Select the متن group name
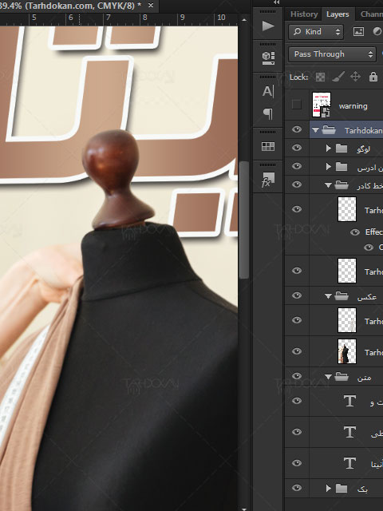This screenshot has height=511, width=383. (x=364, y=378)
